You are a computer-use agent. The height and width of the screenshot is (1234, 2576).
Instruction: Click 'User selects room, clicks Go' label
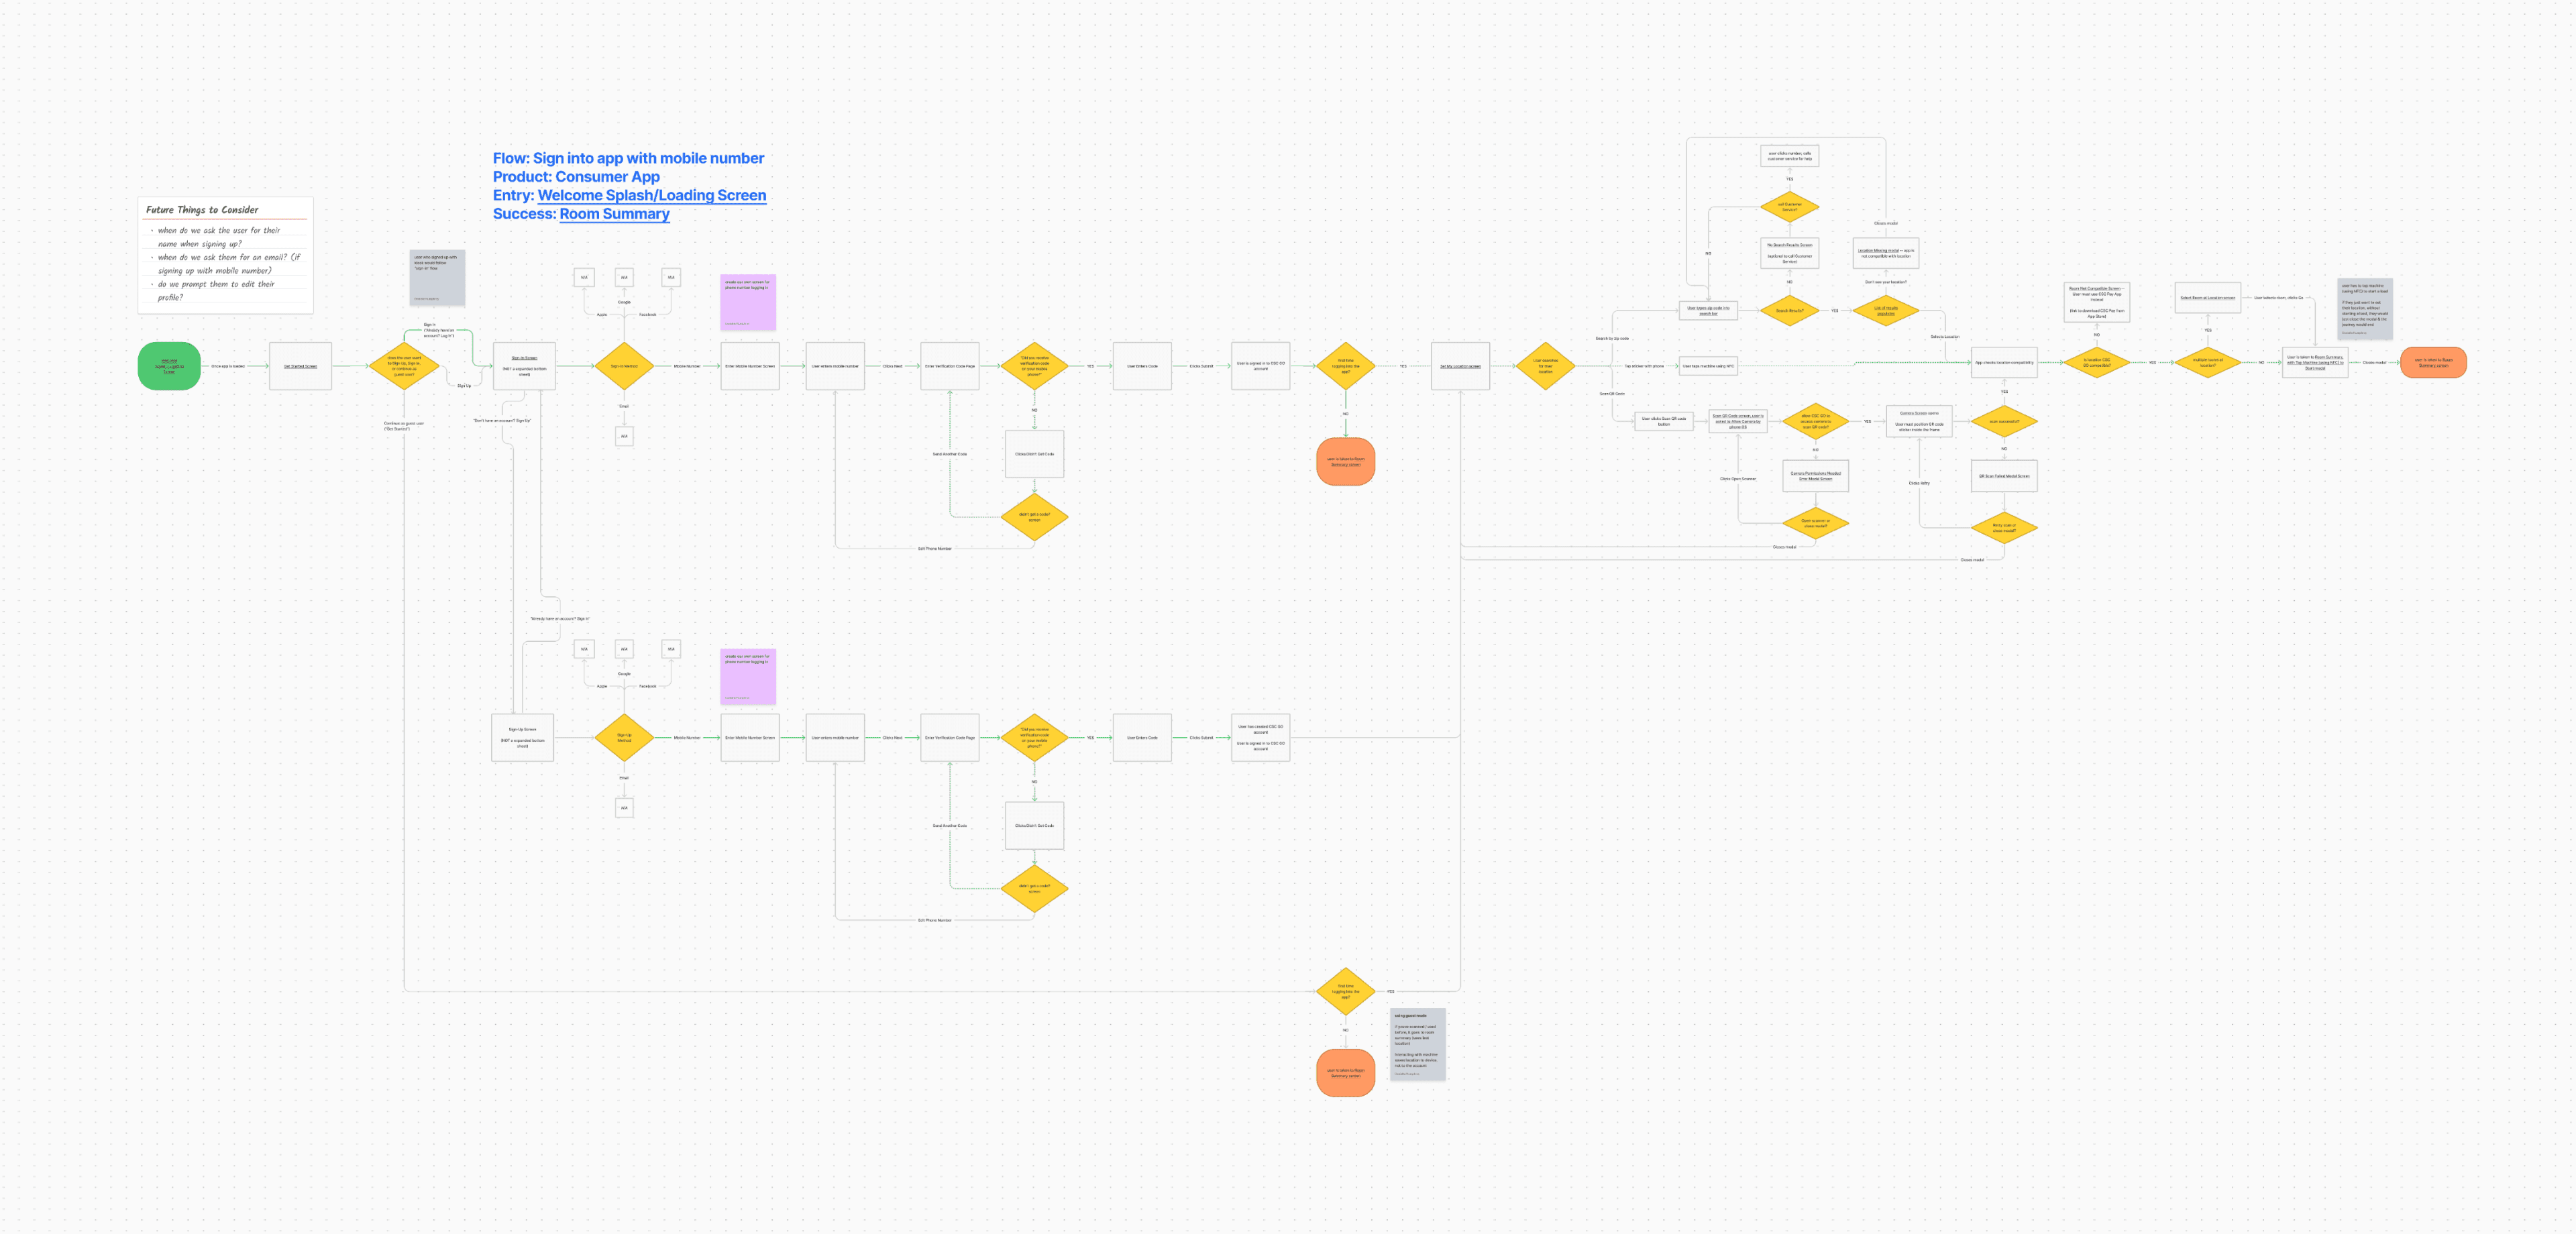point(2278,298)
